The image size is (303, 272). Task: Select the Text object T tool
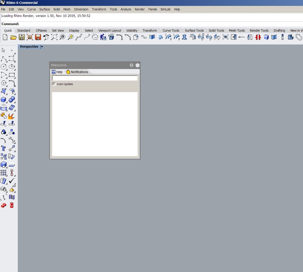tap(3, 148)
